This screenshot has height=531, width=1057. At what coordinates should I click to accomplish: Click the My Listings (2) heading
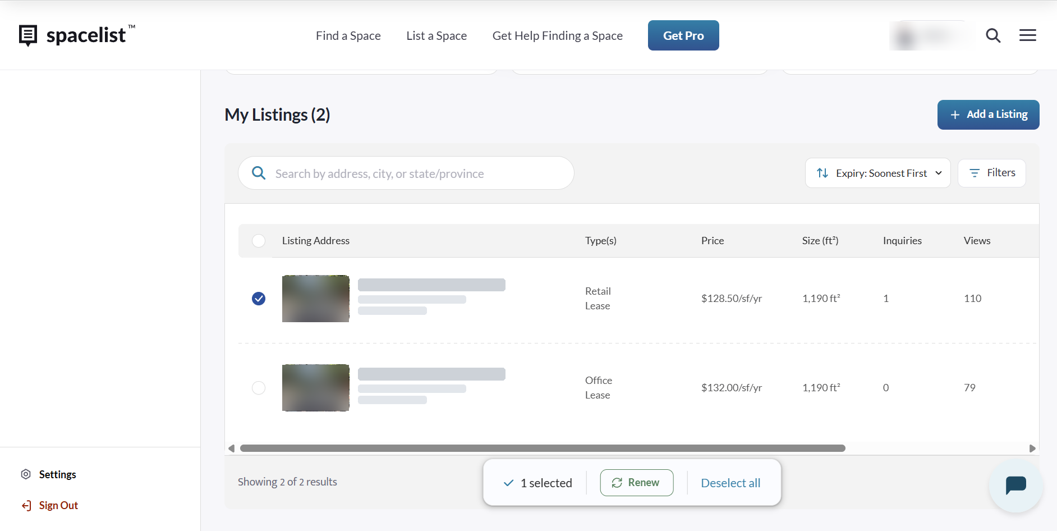[277, 115]
